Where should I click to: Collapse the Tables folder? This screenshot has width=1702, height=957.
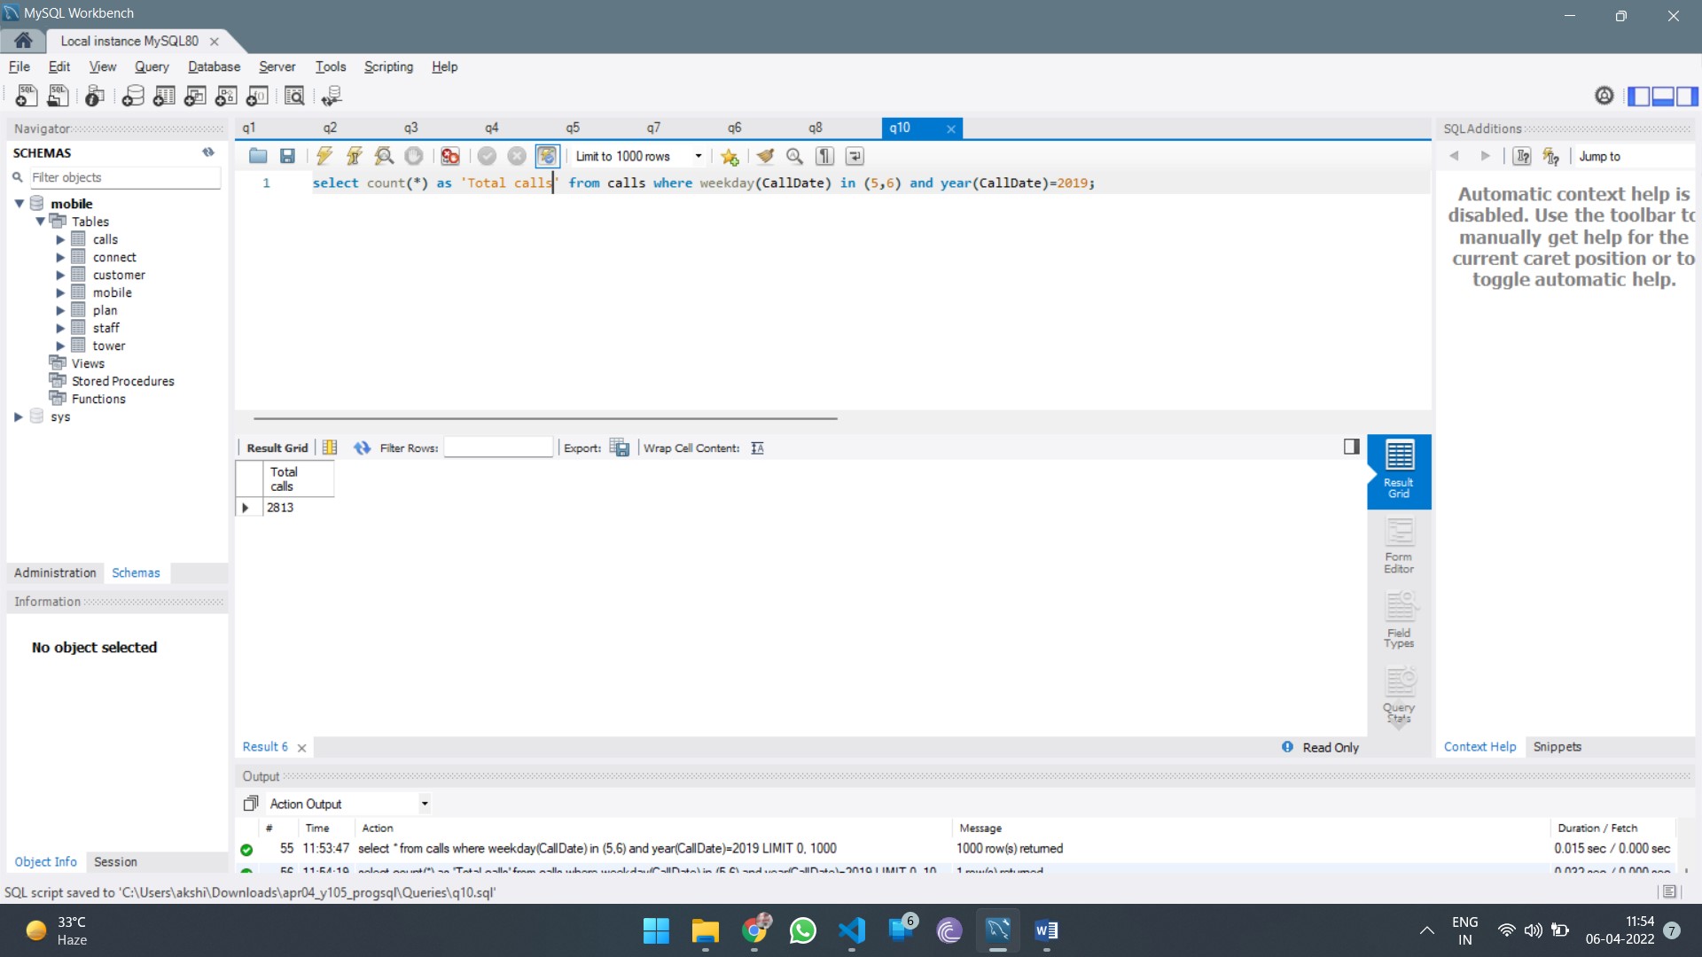(41, 222)
